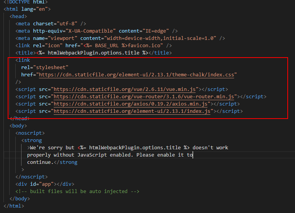Open the axios.min.js CDN URL
295x213 pixels.
click(130, 104)
